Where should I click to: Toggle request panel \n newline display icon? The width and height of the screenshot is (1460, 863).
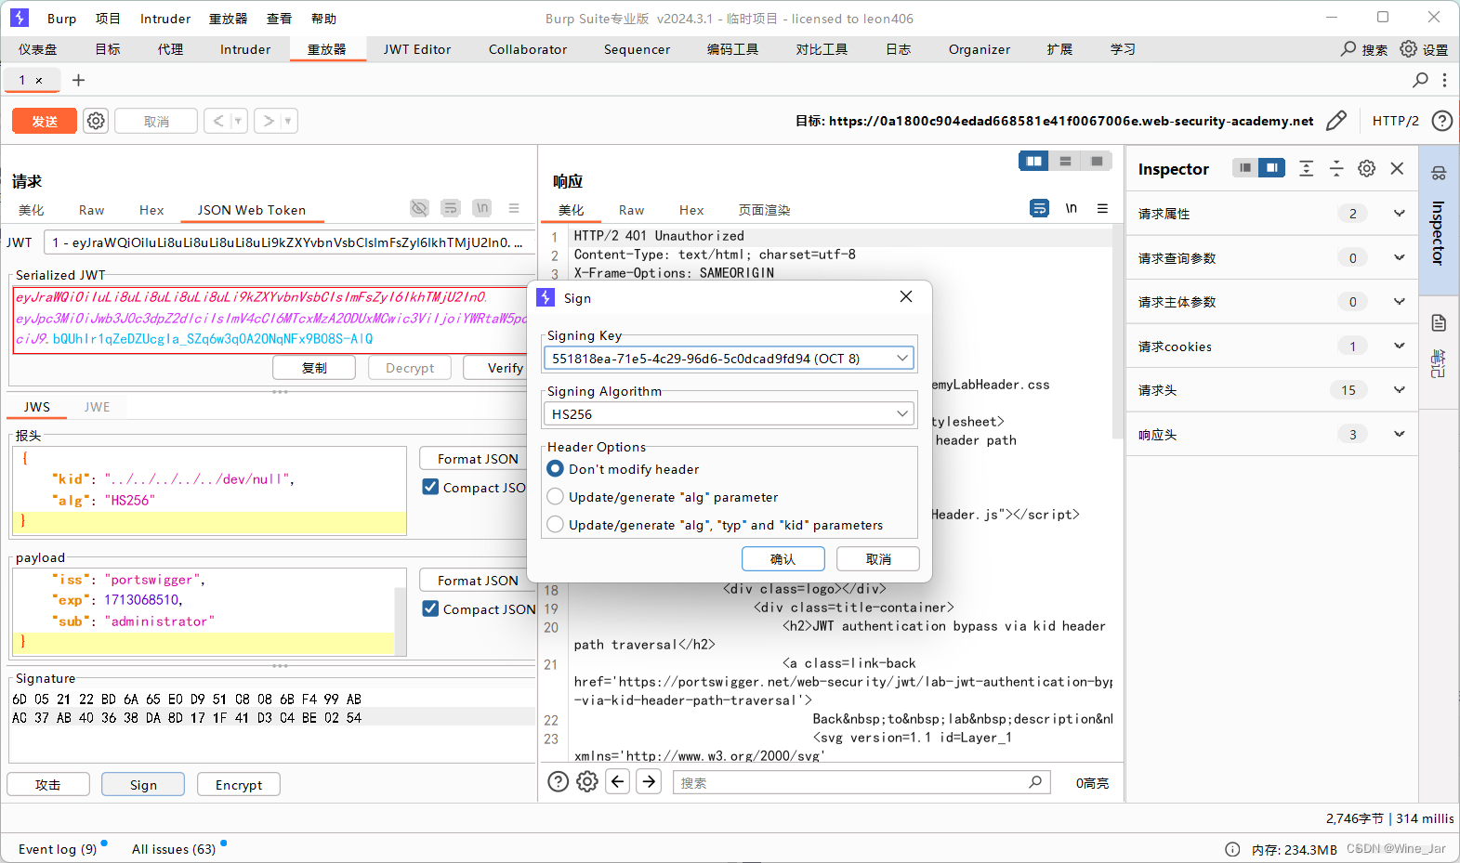(x=481, y=208)
